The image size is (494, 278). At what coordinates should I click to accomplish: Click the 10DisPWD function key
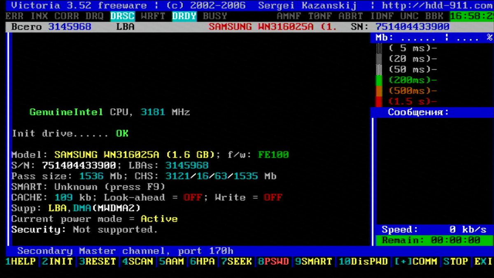click(x=364, y=262)
